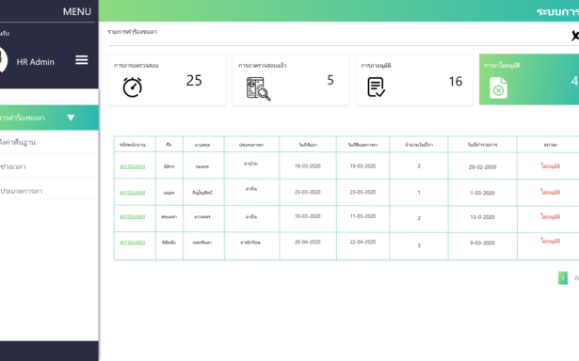Open employee ID 4513552450 link
The height and width of the screenshot is (361, 579).
pos(132,193)
